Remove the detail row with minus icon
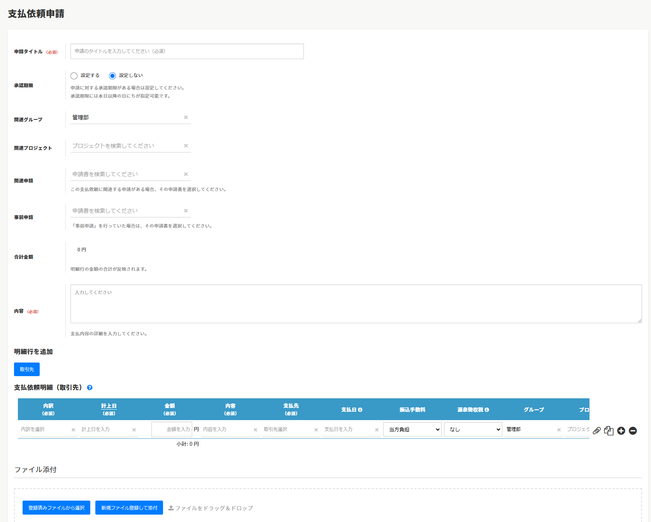 633,431
